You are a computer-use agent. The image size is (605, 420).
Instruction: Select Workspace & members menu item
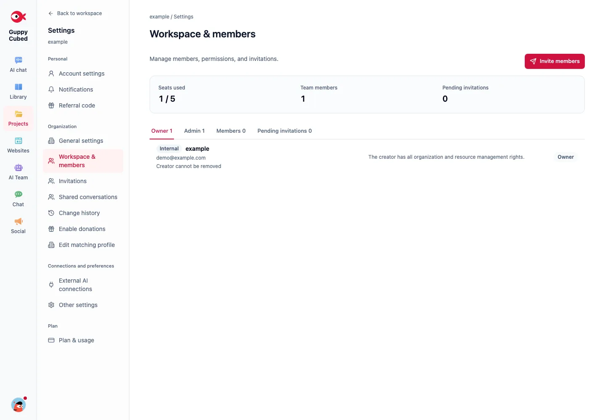point(83,161)
